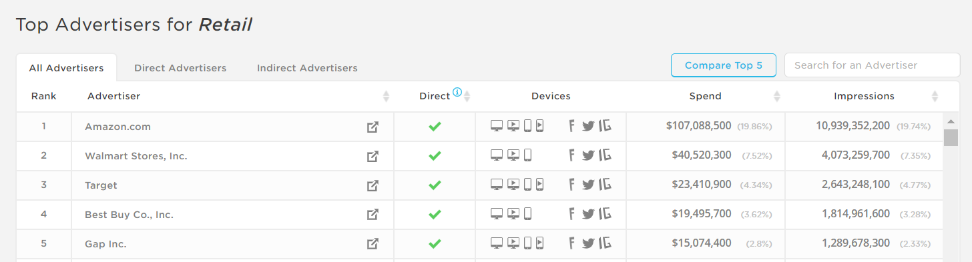Click Best Buy row's desktop device icon
972x262 pixels.
tap(497, 214)
